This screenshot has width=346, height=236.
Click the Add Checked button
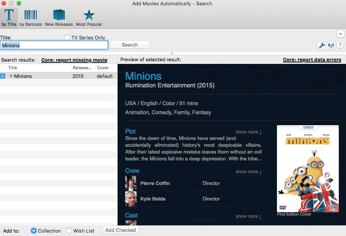pos(121,230)
